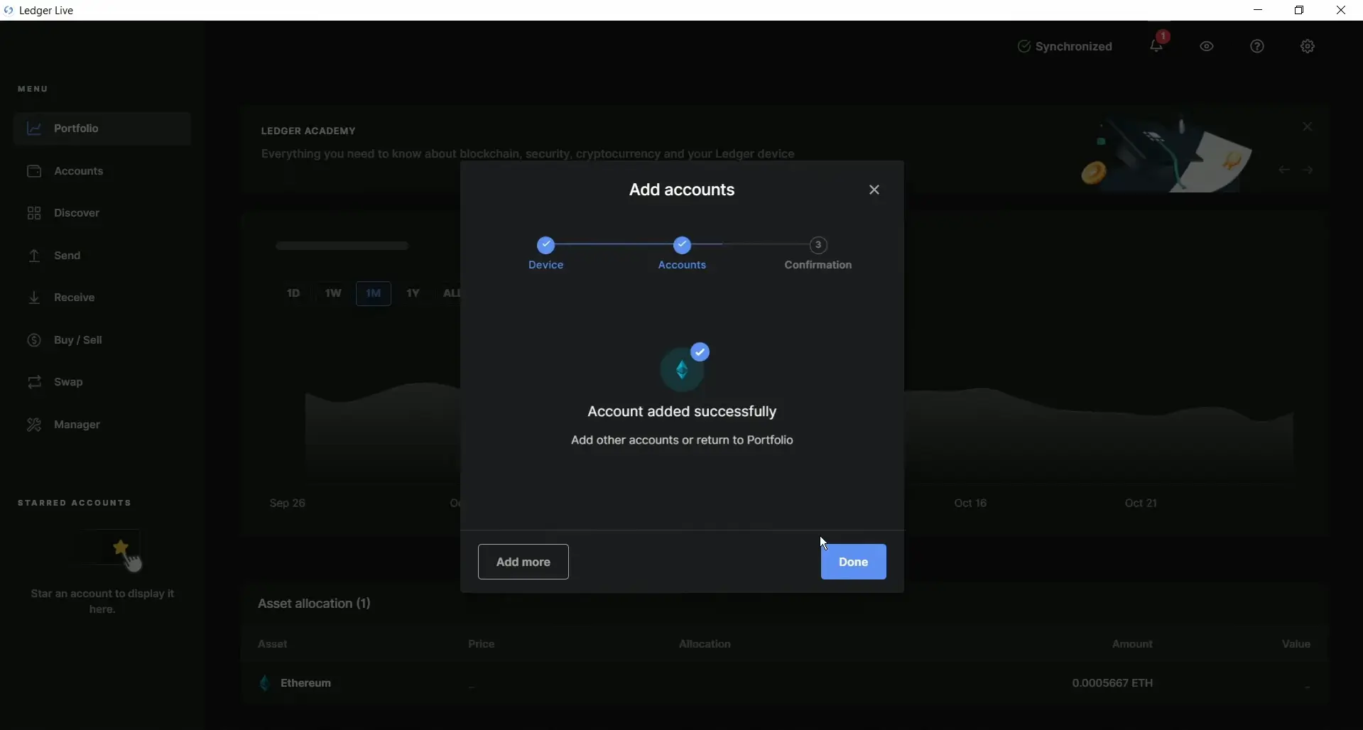The height and width of the screenshot is (730, 1363).
Task: Click the Send arrow icon
Action: 34,256
